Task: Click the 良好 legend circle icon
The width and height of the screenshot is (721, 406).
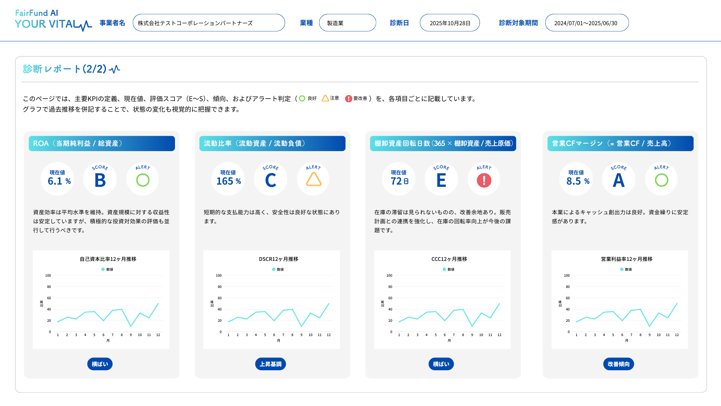Action: (x=302, y=98)
